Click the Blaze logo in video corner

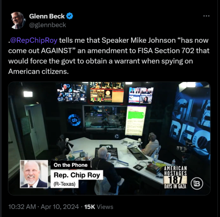197,184
